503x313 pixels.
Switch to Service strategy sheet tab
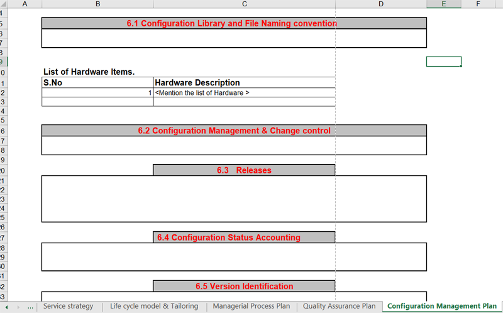pos(68,306)
